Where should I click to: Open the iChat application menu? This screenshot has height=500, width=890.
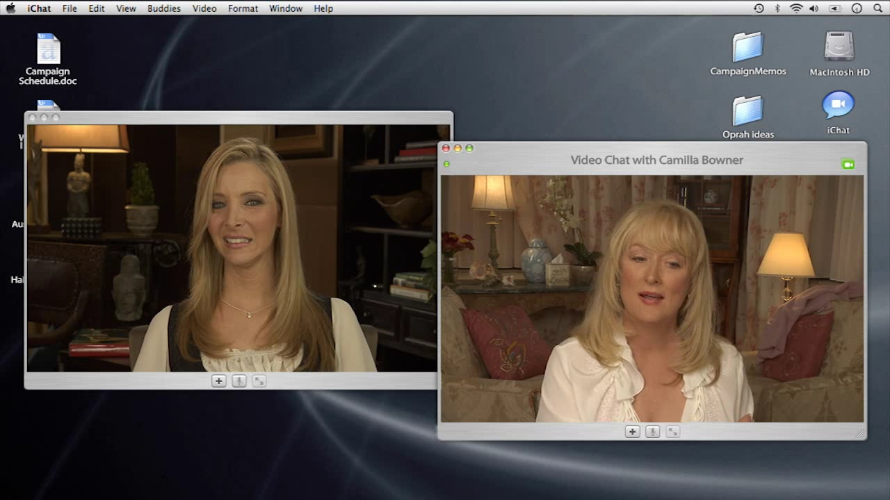click(x=39, y=8)
